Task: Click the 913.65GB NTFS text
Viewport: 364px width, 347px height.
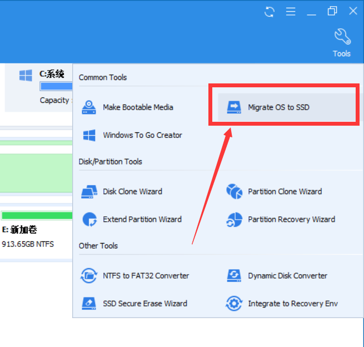Action: [x=28, y=244]
